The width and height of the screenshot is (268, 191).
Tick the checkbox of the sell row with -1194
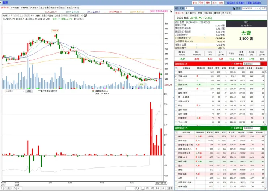coord(176,136)
